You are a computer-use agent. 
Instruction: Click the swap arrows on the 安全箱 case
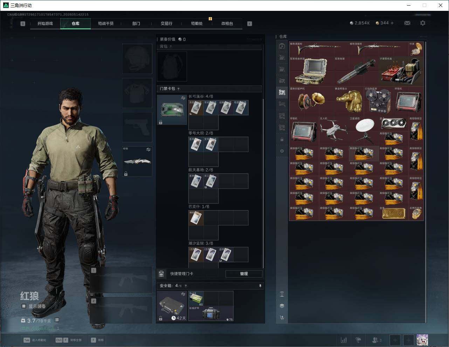183,294
